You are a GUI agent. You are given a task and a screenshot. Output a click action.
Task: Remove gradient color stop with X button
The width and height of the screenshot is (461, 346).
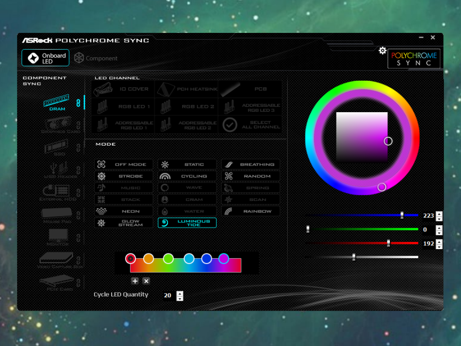coord(146,281)
